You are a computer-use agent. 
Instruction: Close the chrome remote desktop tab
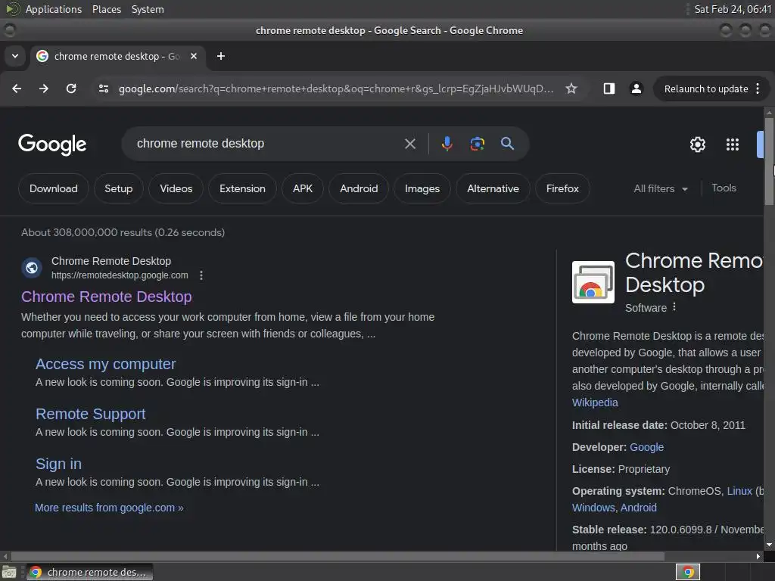(194, 56)
